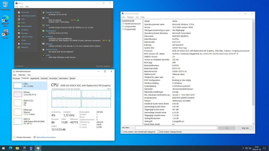This screenshot has height=151, width=269.
Task: Select Peripherals in Speccy sidebar
Action: [x=26, y=44]
